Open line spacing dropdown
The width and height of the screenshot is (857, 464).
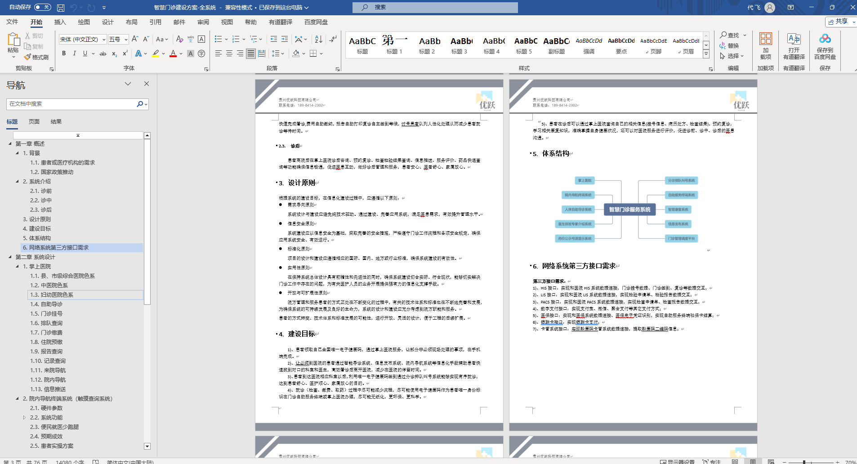[283, 54]
